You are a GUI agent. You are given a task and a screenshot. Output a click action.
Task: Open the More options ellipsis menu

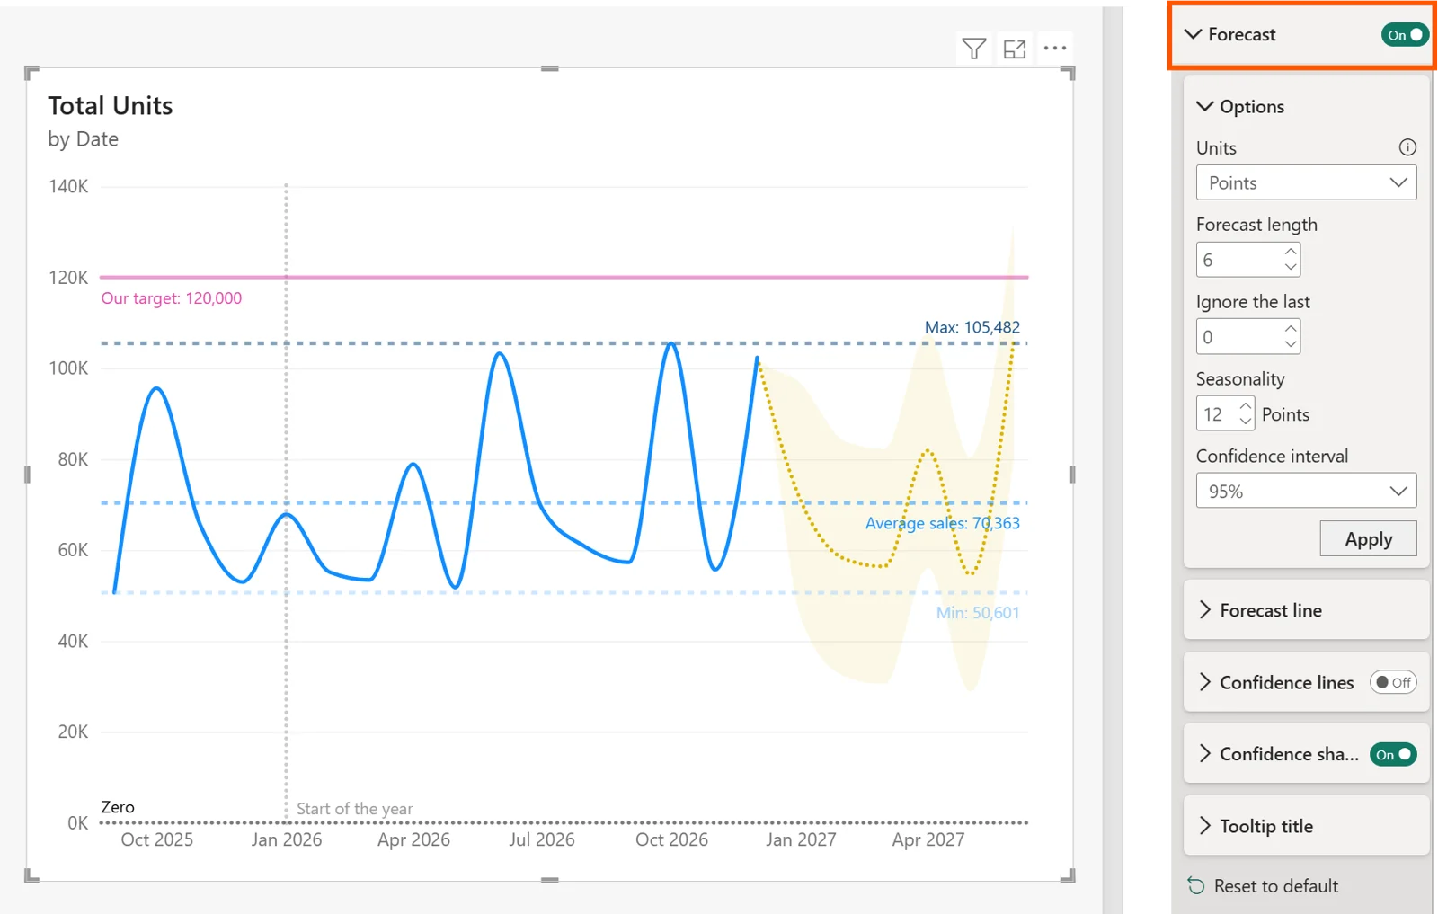(x=1055, y=48)
